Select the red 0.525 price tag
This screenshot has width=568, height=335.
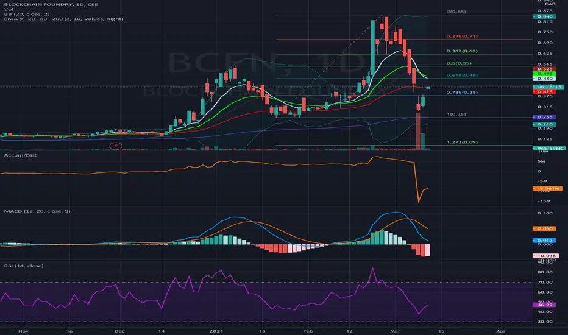click(x=544, y=69)
